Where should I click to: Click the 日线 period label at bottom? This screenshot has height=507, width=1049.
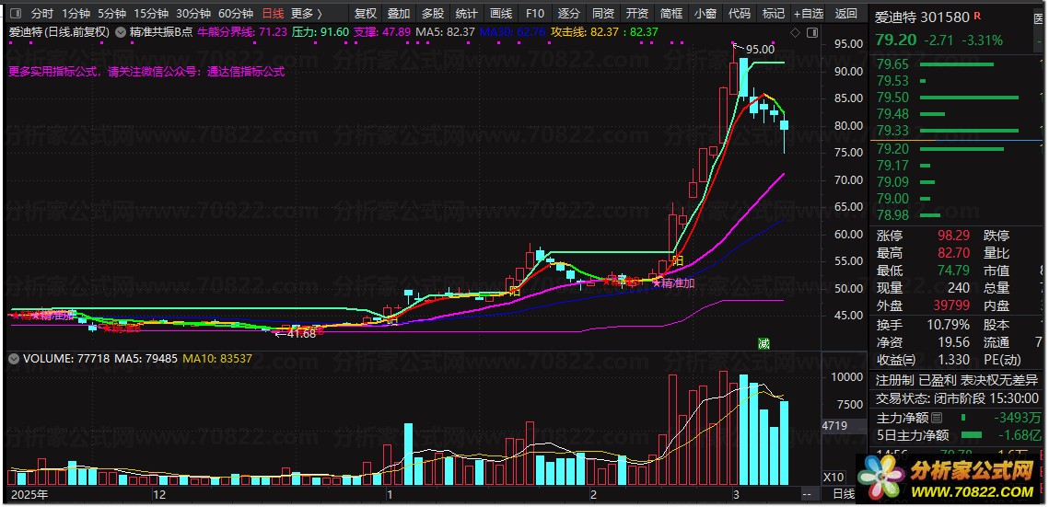[x=844, y=494]
